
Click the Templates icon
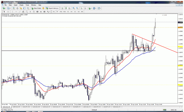(x=99, y=8)
